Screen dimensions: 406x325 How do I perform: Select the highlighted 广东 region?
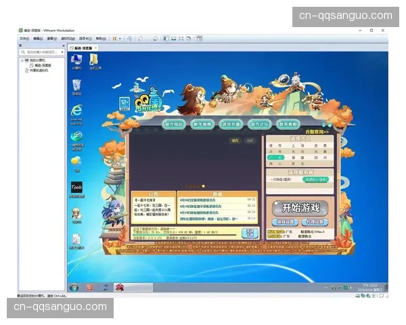tap(275, 158)
